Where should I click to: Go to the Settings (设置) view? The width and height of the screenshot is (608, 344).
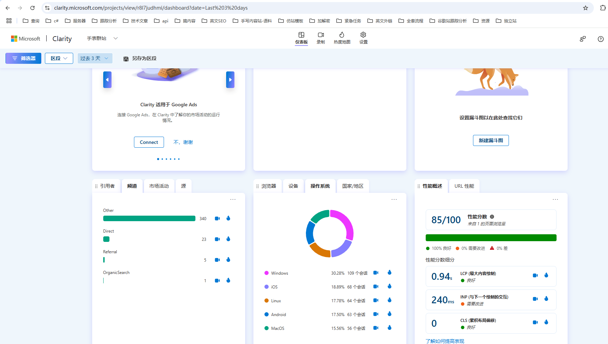[363, 38]
